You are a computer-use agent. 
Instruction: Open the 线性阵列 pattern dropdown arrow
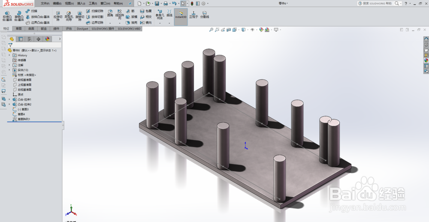[x=120, y=23]
